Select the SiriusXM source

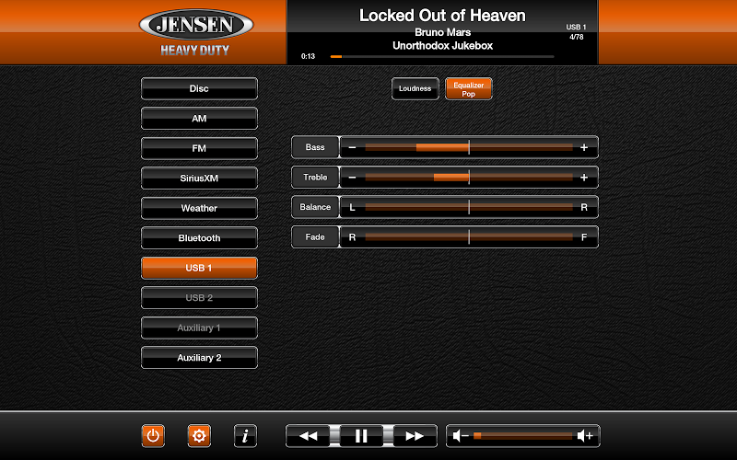(199, 178)
